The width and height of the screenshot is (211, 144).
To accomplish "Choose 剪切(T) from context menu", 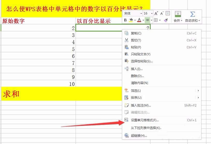I will pyautogui.click(x=162, y=40).
